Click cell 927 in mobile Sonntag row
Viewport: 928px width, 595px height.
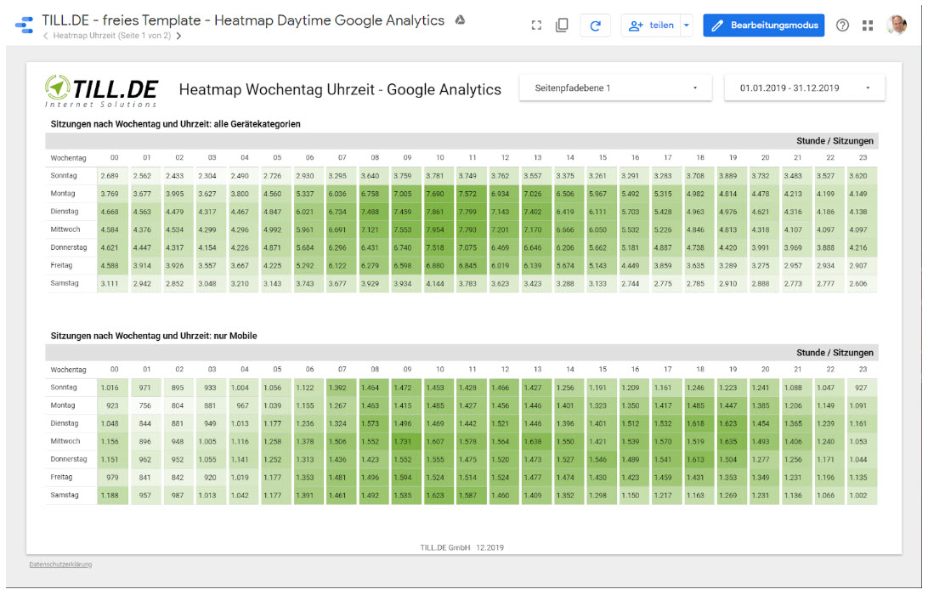pos(861,388)
